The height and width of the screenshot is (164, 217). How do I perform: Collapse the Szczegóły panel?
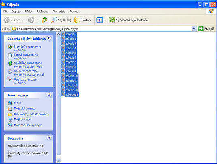[49, 138]
